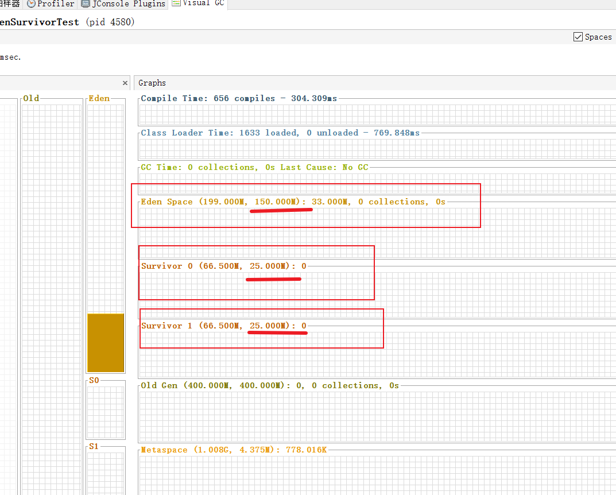
Task: Click the pid 4580 title text
Action: 110,22
